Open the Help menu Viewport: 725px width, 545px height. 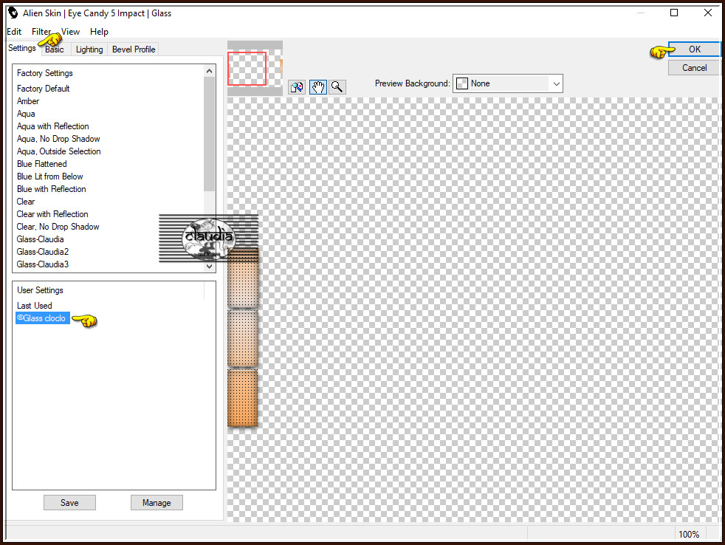pos(99,32)
